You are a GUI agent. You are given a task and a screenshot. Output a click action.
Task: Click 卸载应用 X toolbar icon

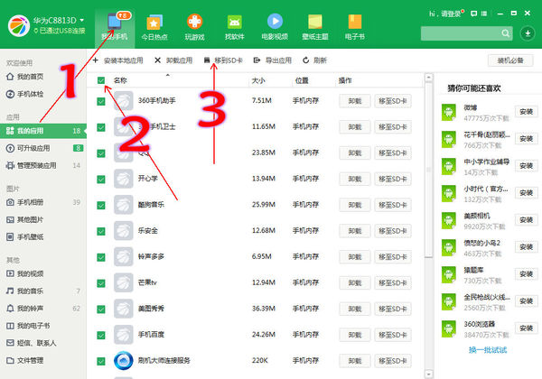[x=157, y=60]
